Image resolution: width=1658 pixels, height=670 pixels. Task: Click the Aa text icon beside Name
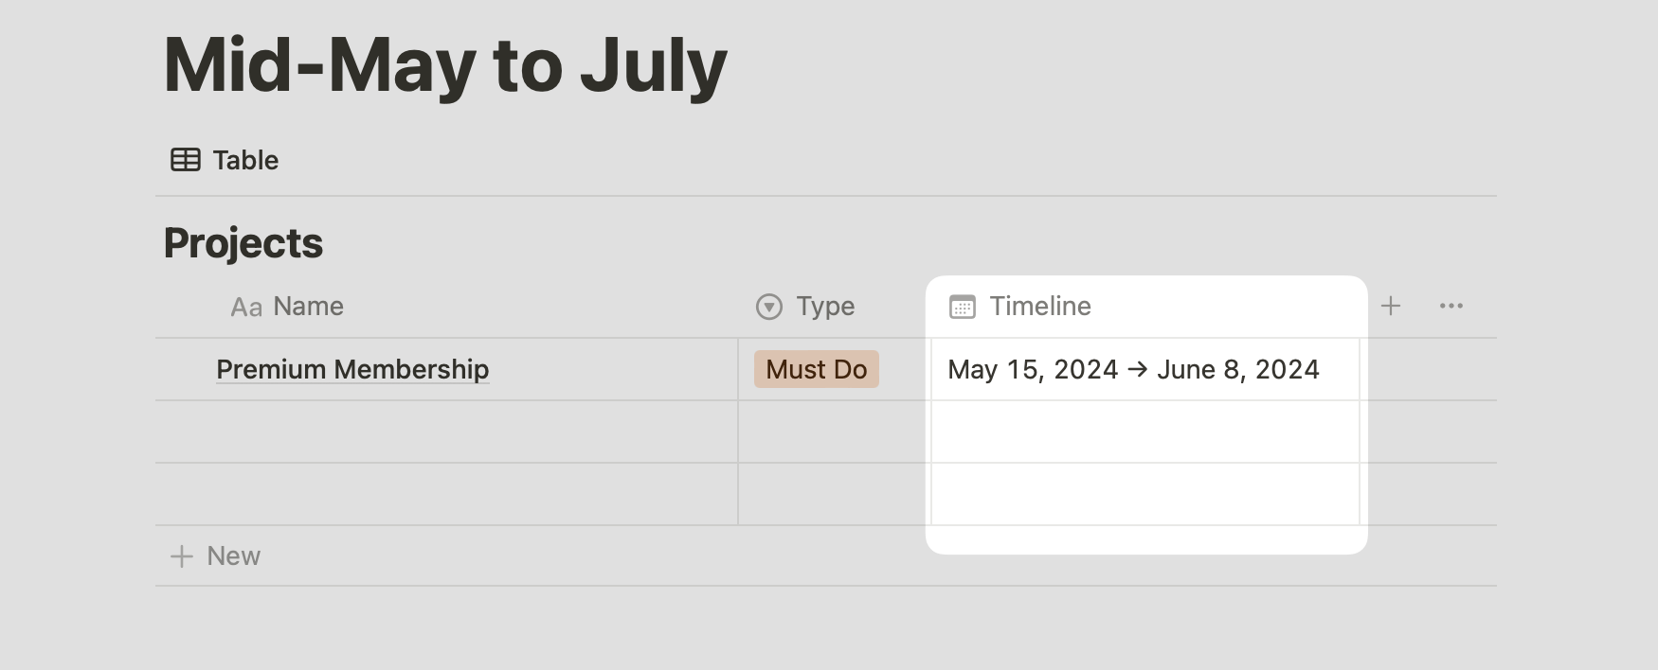tap(246, 307)
